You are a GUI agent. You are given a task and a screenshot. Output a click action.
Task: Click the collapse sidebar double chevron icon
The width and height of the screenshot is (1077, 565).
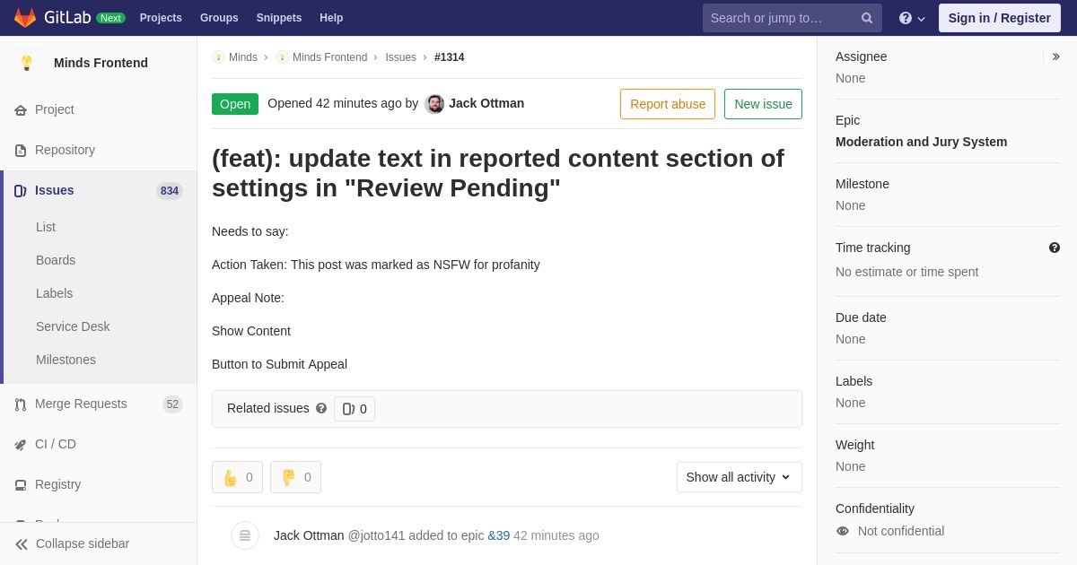[22, 544]
